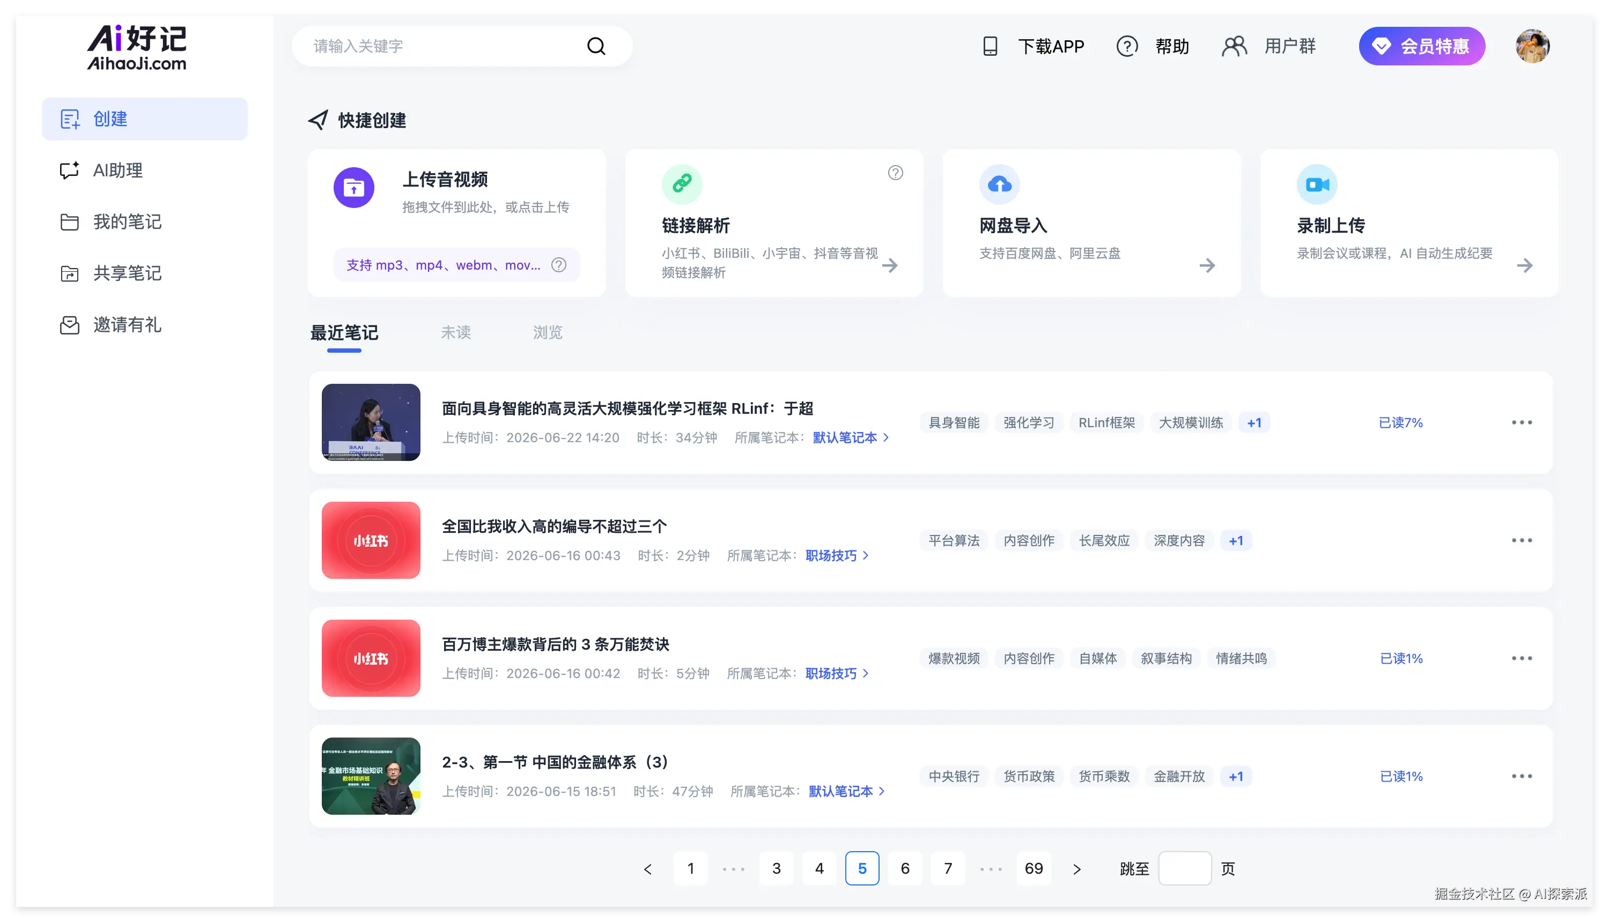Expand +1 tags on RLinf note

point(1254,423)
